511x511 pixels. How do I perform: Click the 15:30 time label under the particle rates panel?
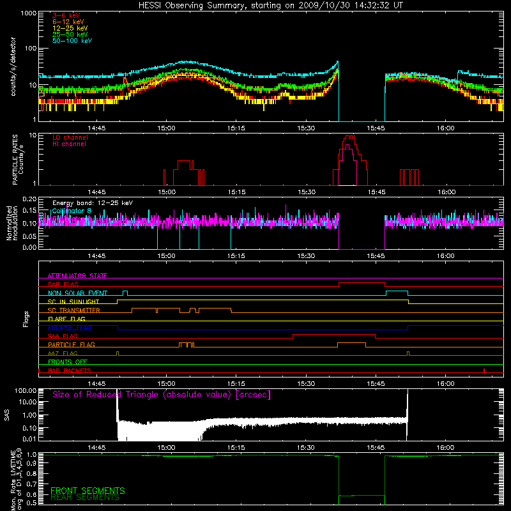tap(307, 192)
